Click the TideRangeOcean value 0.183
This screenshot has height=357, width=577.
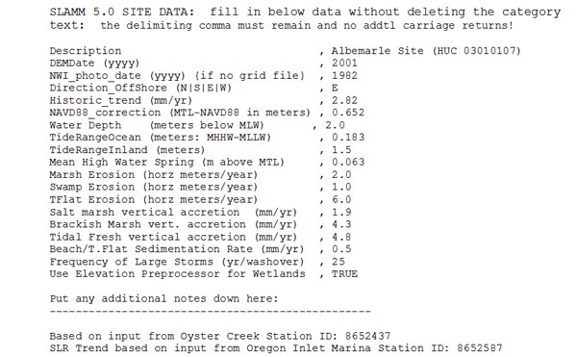click(348, 138)
